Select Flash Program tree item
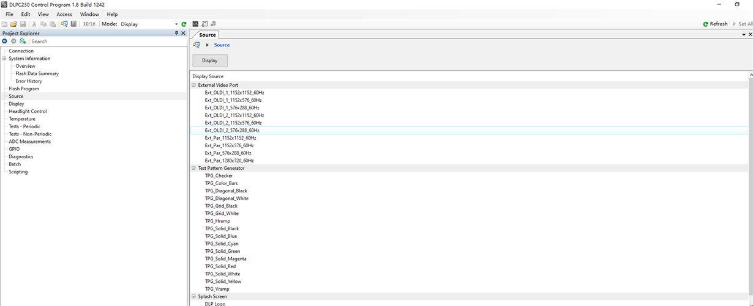The image size is (753, 306). pyautogui.click(x=24, y=89)
